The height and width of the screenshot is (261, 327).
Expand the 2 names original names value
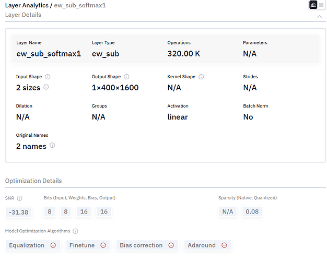[x=31, y=146]
